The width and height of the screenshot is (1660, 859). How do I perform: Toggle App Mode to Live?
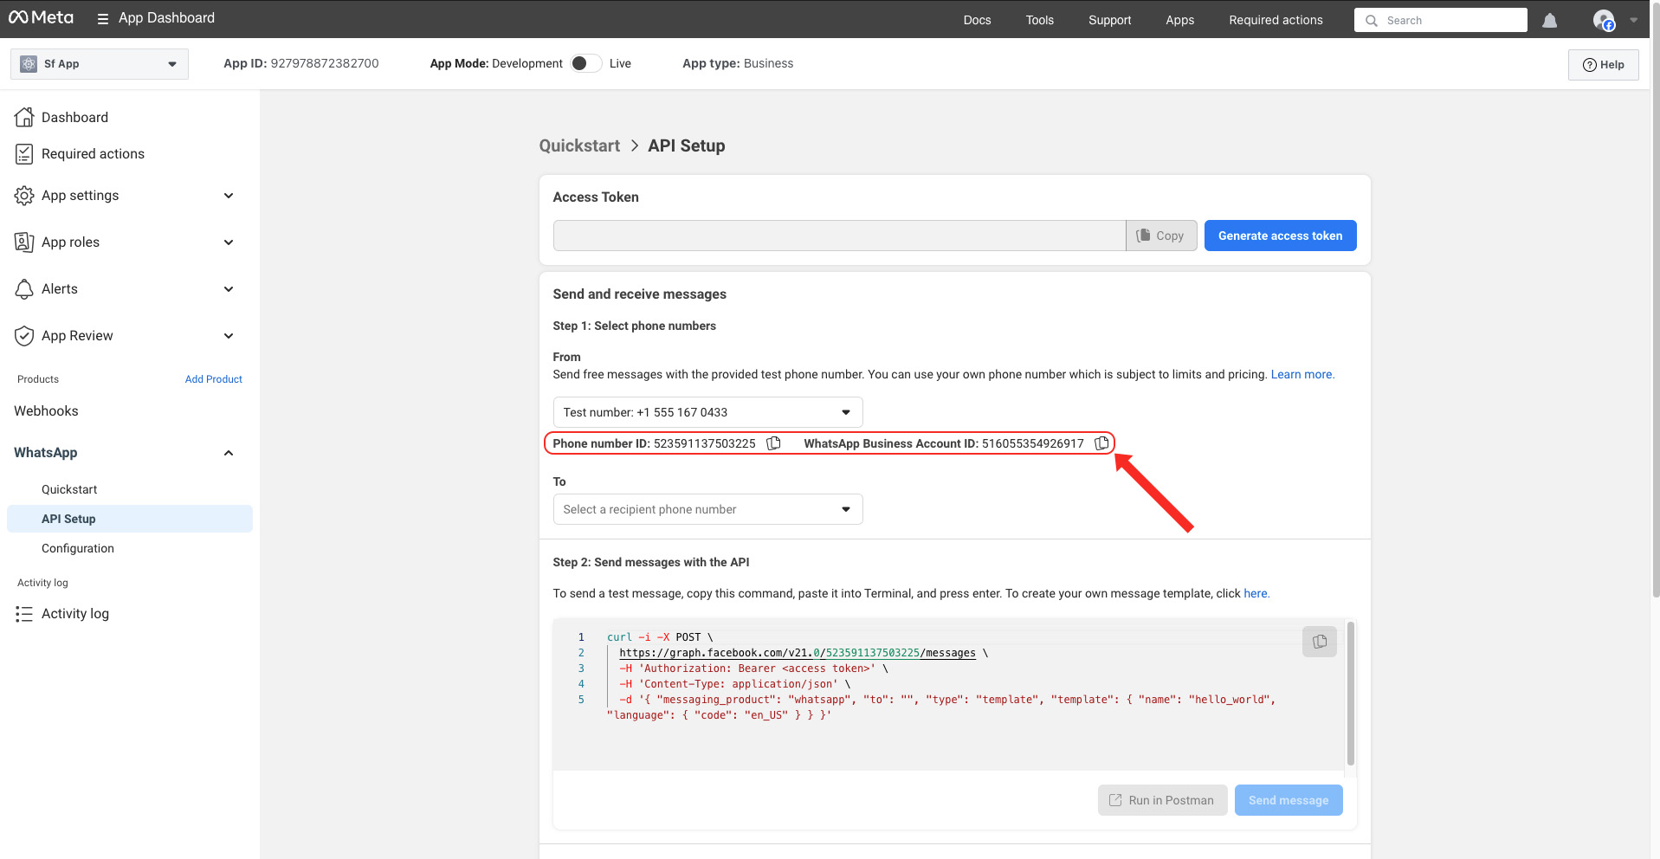tap(586, 63)
